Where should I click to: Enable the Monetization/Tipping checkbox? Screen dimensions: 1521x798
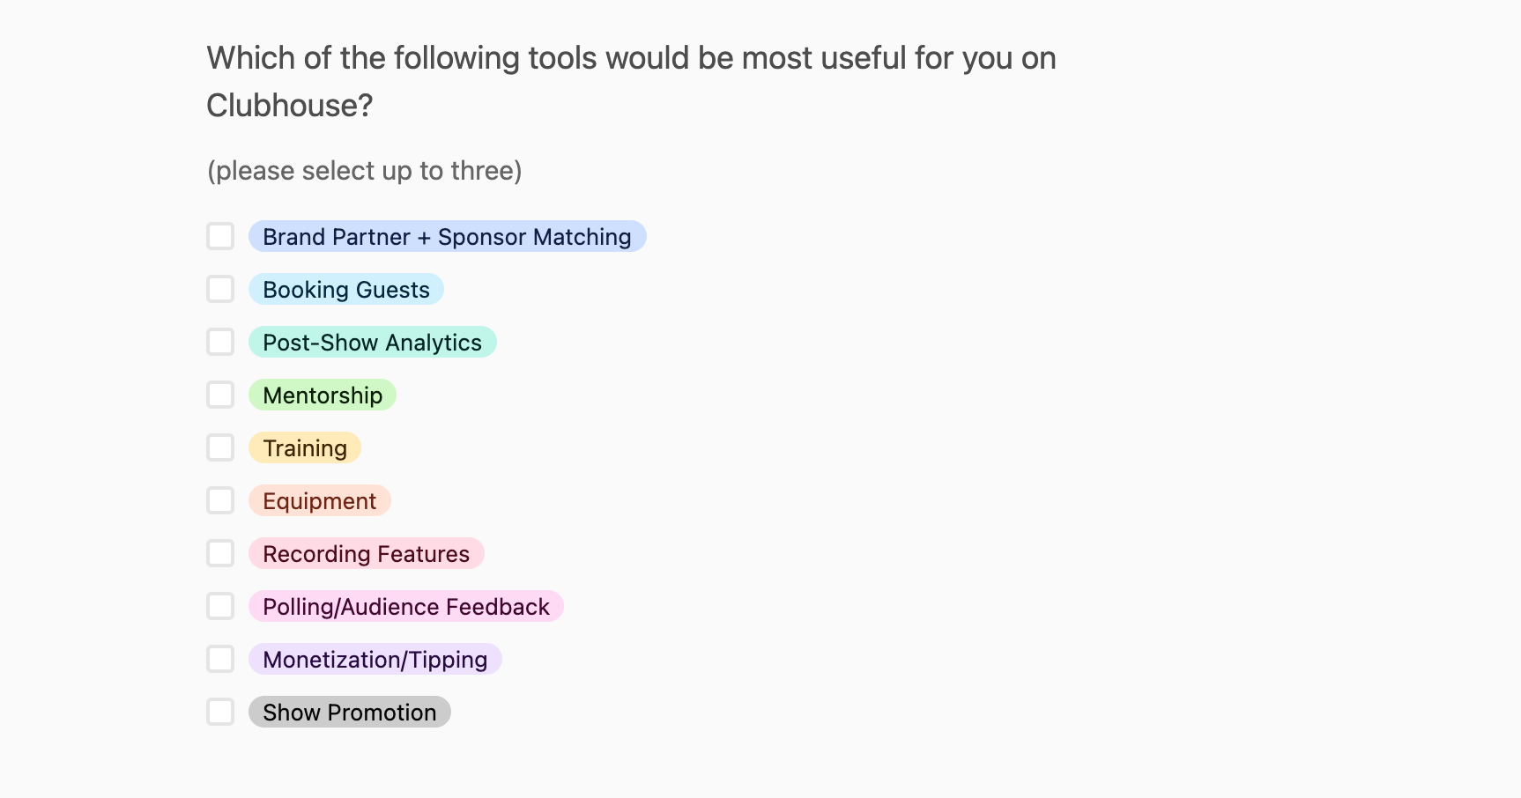(x=220, y=659)
